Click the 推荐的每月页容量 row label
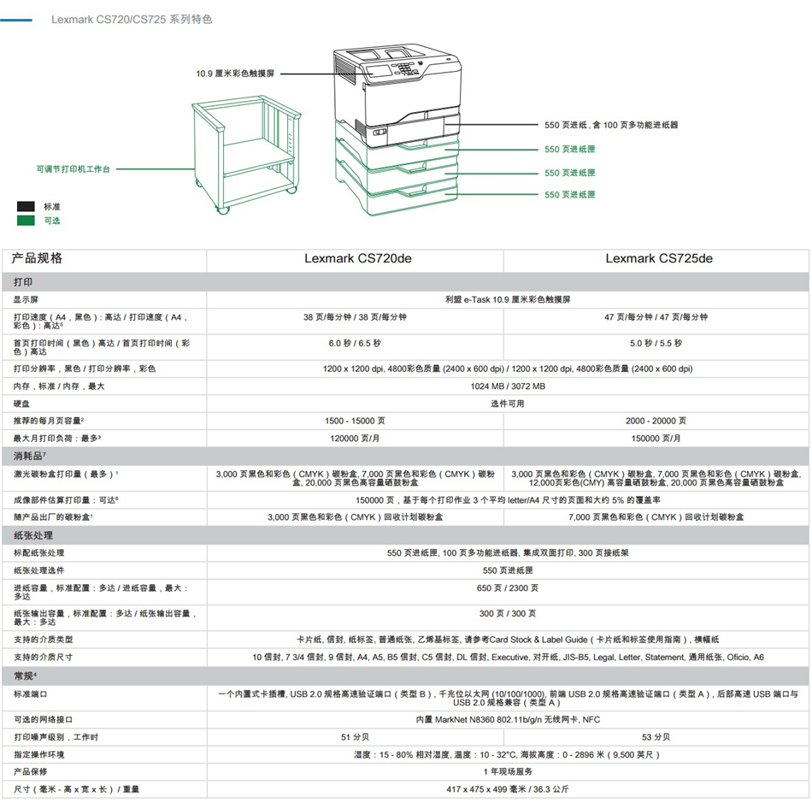This screenshot has width=812, height=803. pos(49,421)
